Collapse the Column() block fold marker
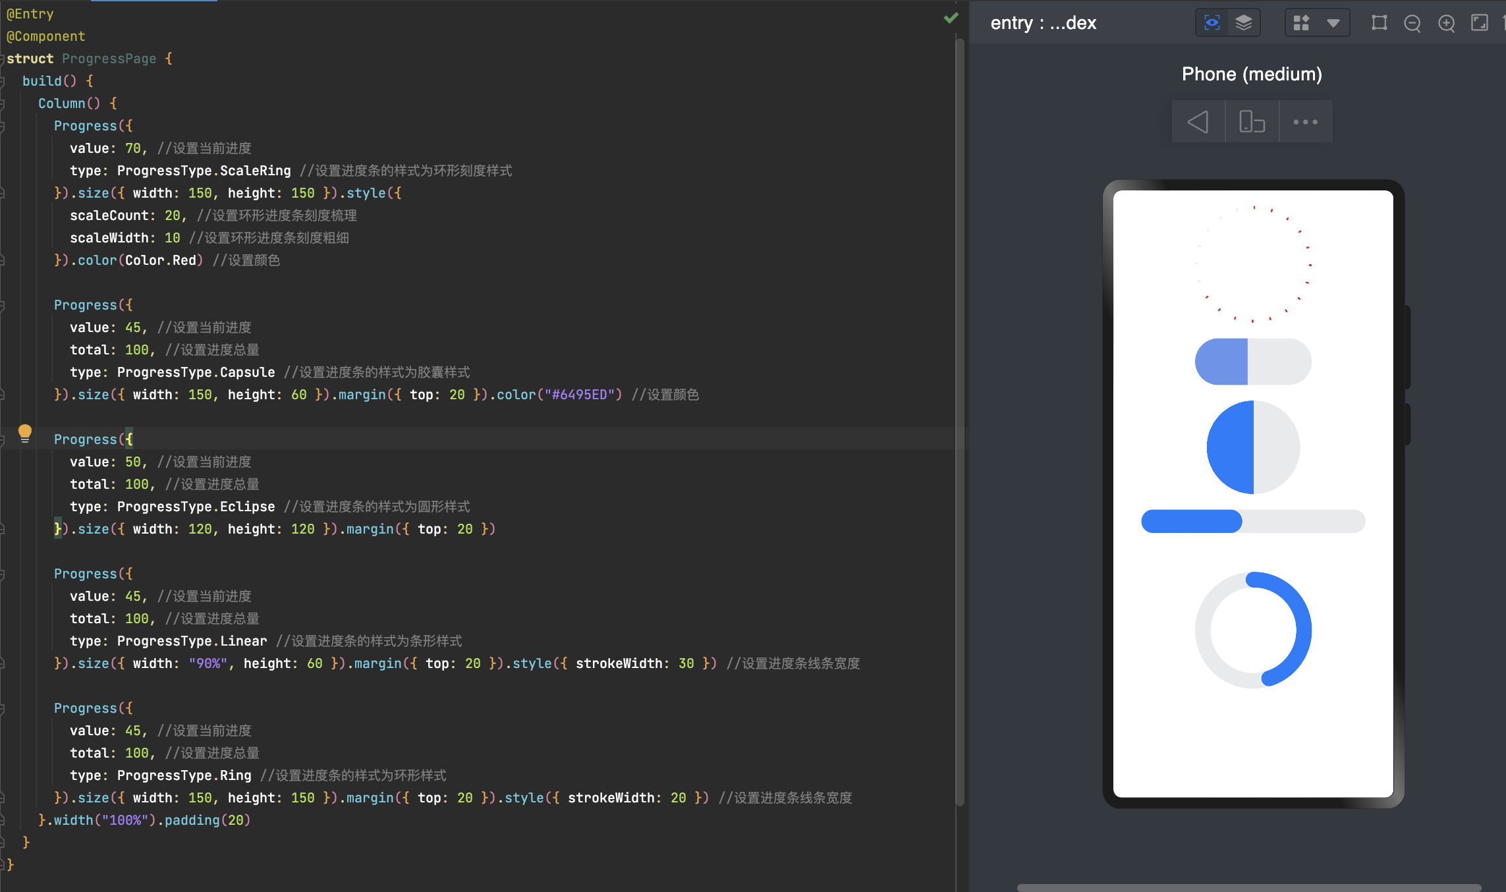This screenshot has height=892, width=1506. click(x=3, y=104)
